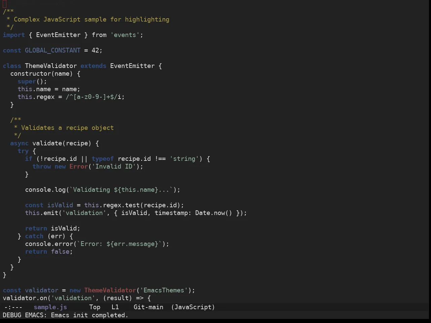
Task: Click the 'super' call
Action: pyautogui.click(x=27, y=81)
